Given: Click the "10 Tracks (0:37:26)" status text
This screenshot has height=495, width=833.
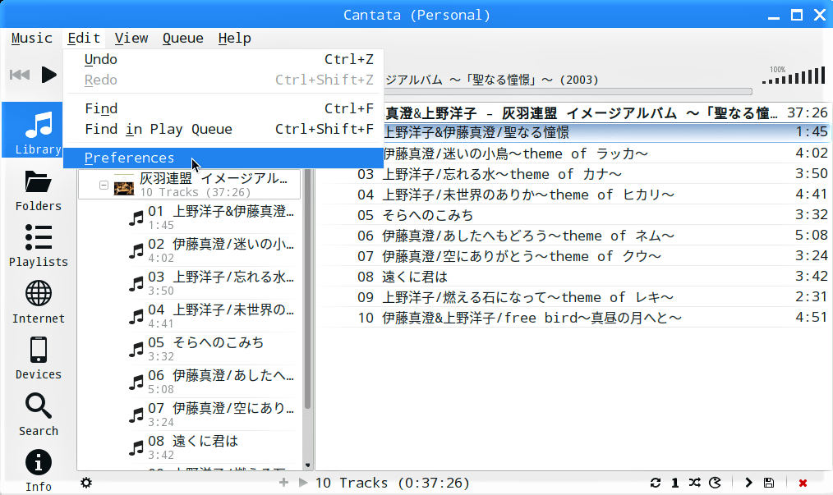Looking at the screenshot, I should 393,483.
